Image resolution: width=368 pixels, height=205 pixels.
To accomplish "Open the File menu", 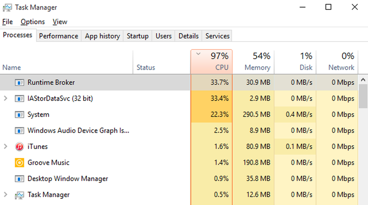I will pyautogui.click(x=7, y=22).
